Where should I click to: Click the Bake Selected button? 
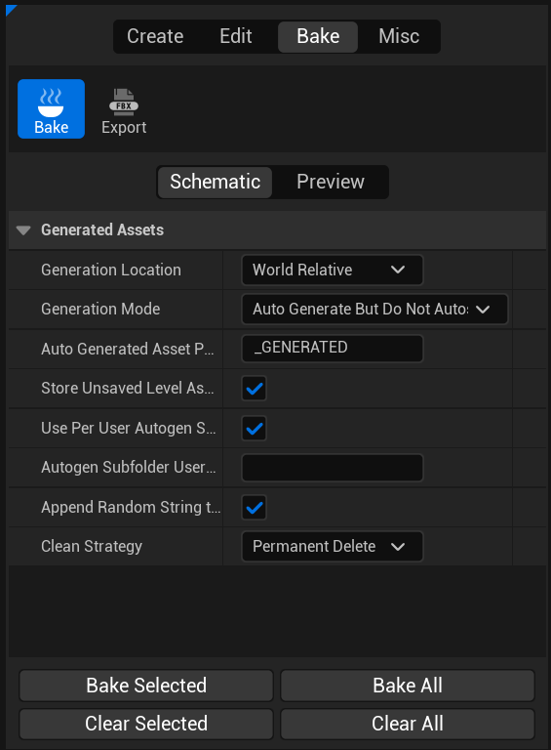(x=146, y=686)
